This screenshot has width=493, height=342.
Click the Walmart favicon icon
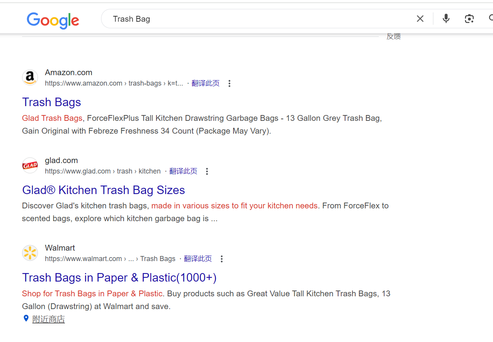[x=30, y=253]
